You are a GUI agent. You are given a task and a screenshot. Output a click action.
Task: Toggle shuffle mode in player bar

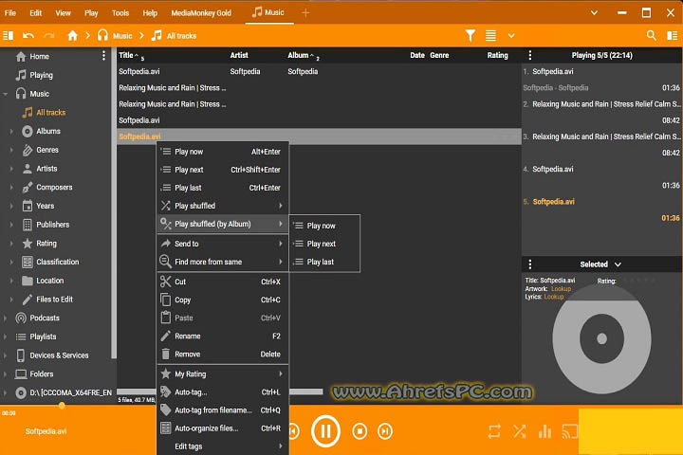519,431
